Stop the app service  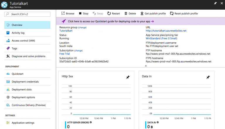click(x=84, y=13)
